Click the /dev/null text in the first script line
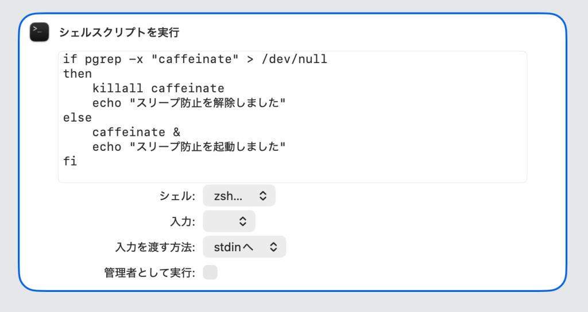Viewport: 588px width, 312px height. [295, 59]
